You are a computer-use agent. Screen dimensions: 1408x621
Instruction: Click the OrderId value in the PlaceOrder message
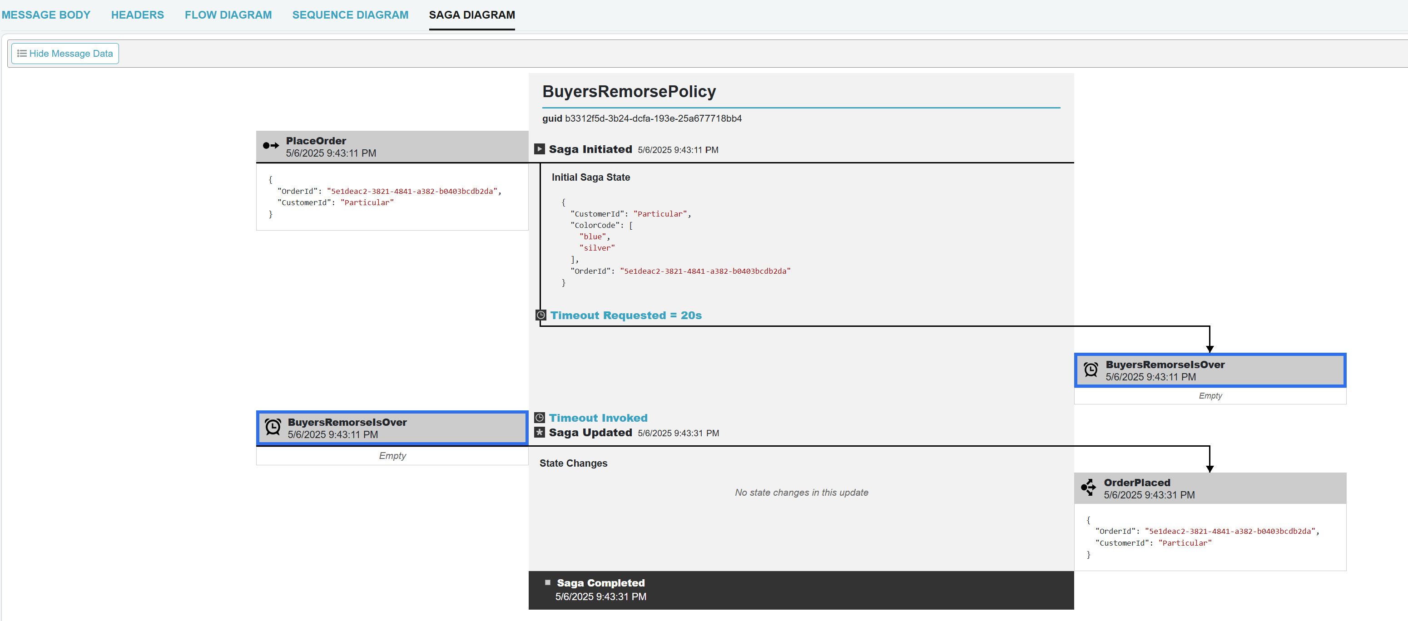point(412,191)
